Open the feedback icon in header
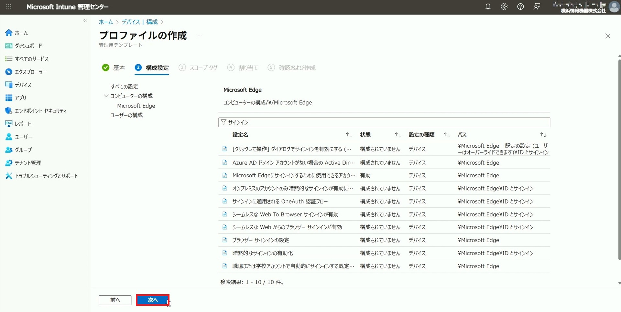Viewport: 621px width, 312px height. [537, 7]
